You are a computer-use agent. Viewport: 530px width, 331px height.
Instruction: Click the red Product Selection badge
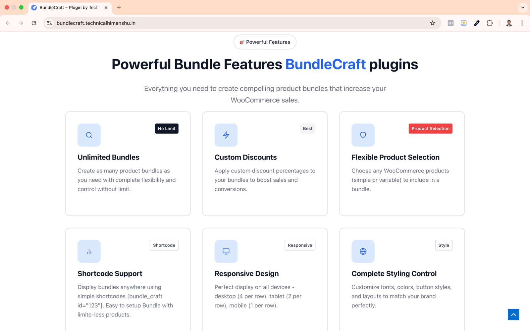click(x=430, y=128)
